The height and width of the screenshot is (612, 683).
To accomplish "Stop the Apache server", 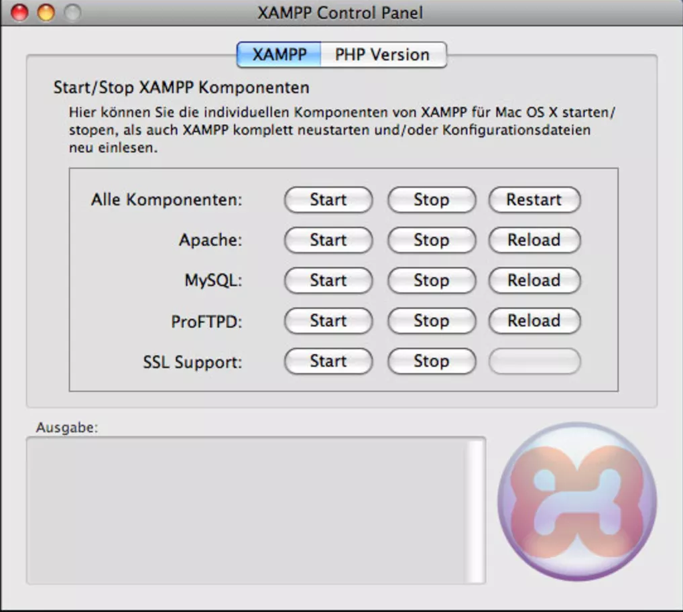I will 431,240.
